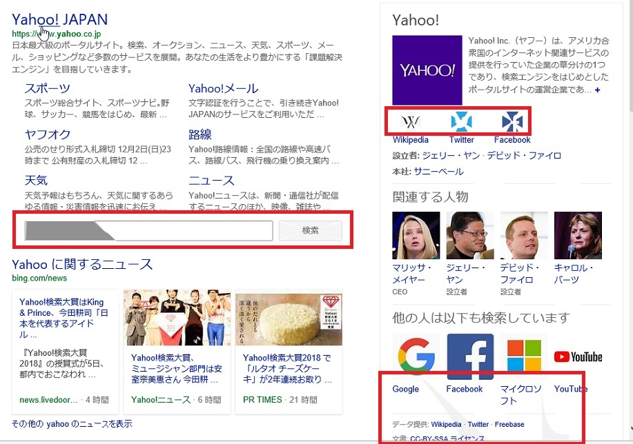Image resolution: width=633 pixels, height=444 pixels.
Task: Select the ジェリー・ヤン person photo
Action: pos(470,235)
